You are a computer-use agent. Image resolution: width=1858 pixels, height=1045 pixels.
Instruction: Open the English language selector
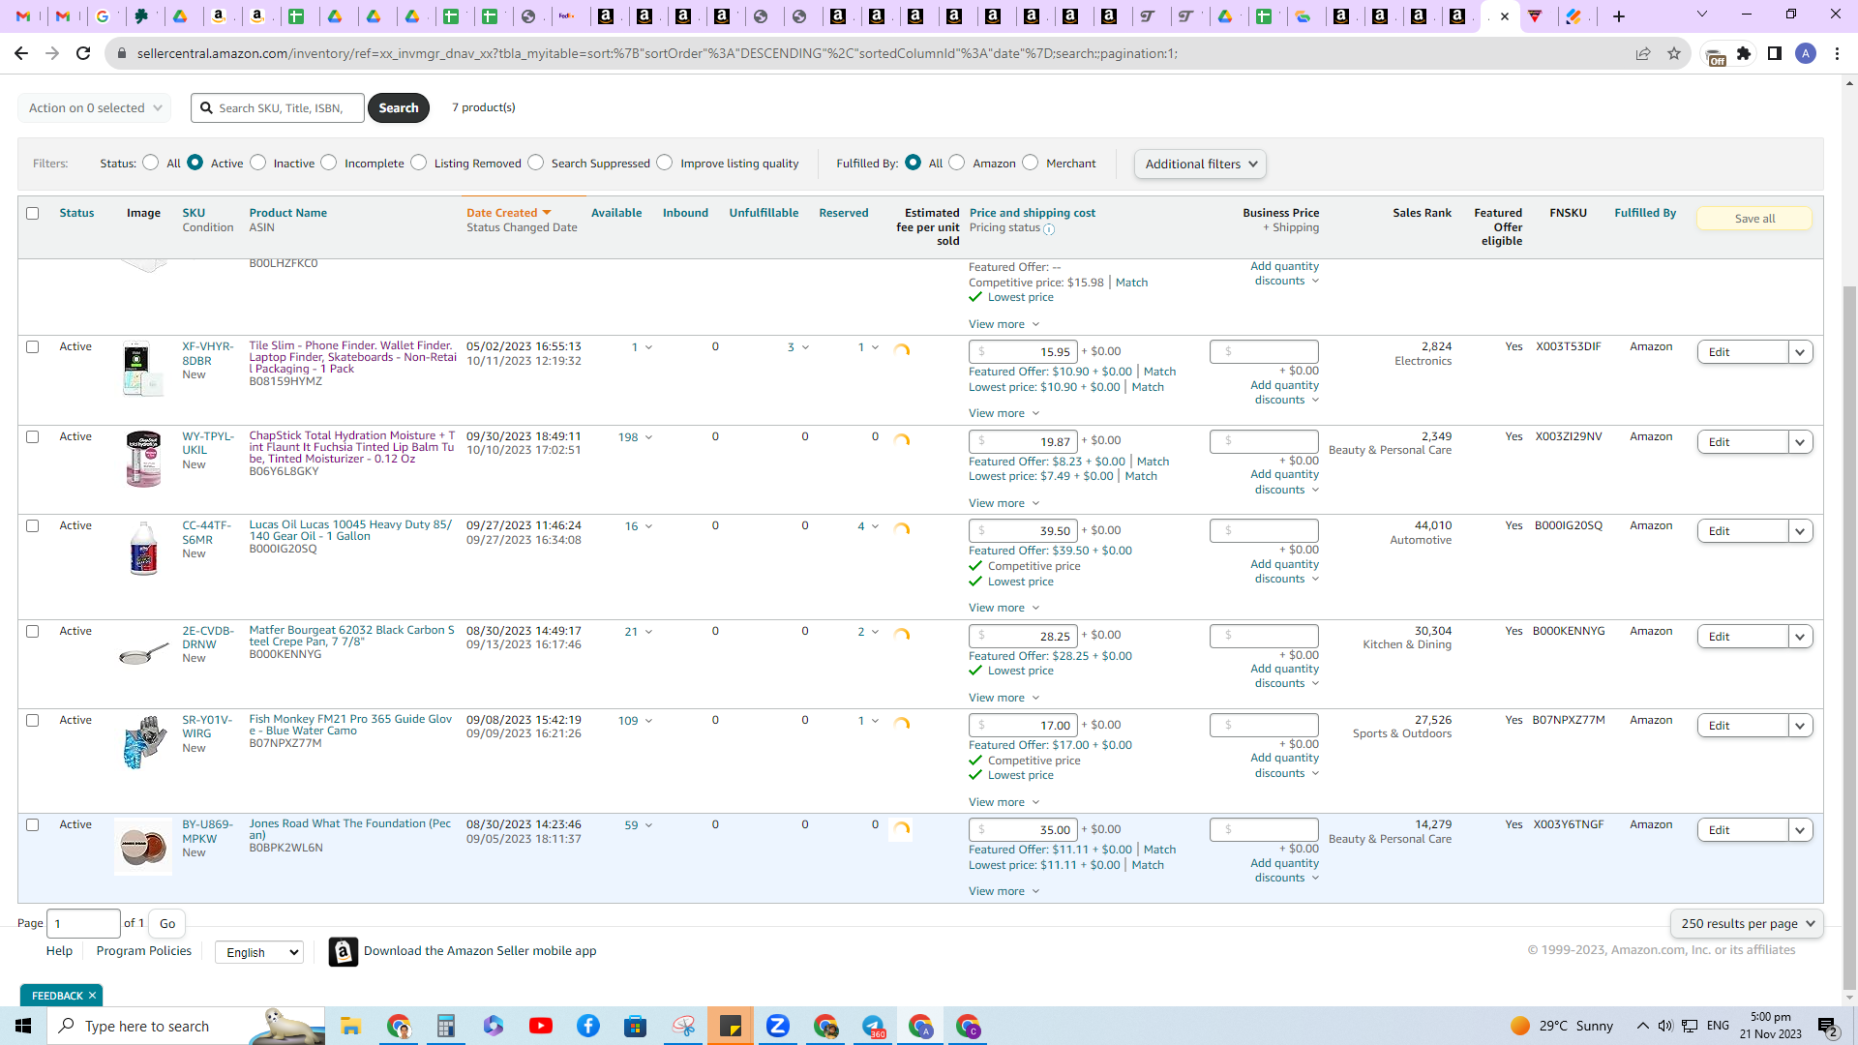(259, 952)
